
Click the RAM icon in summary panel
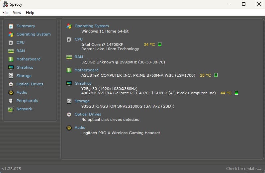tap(69, 57)
